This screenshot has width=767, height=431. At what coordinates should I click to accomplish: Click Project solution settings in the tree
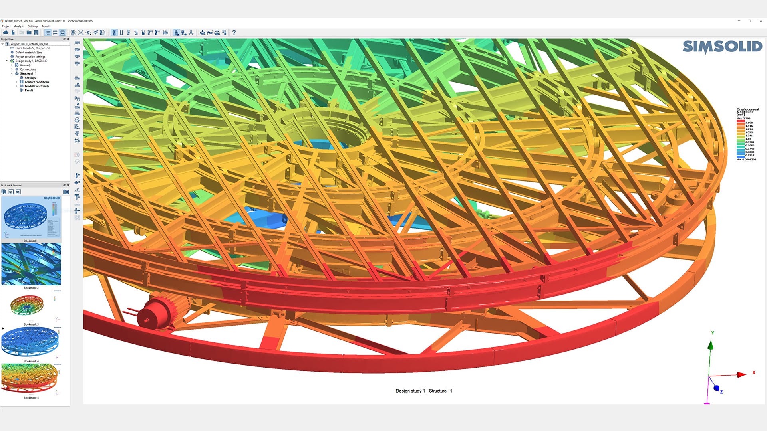pyautogui.click(x=30, y=57)
